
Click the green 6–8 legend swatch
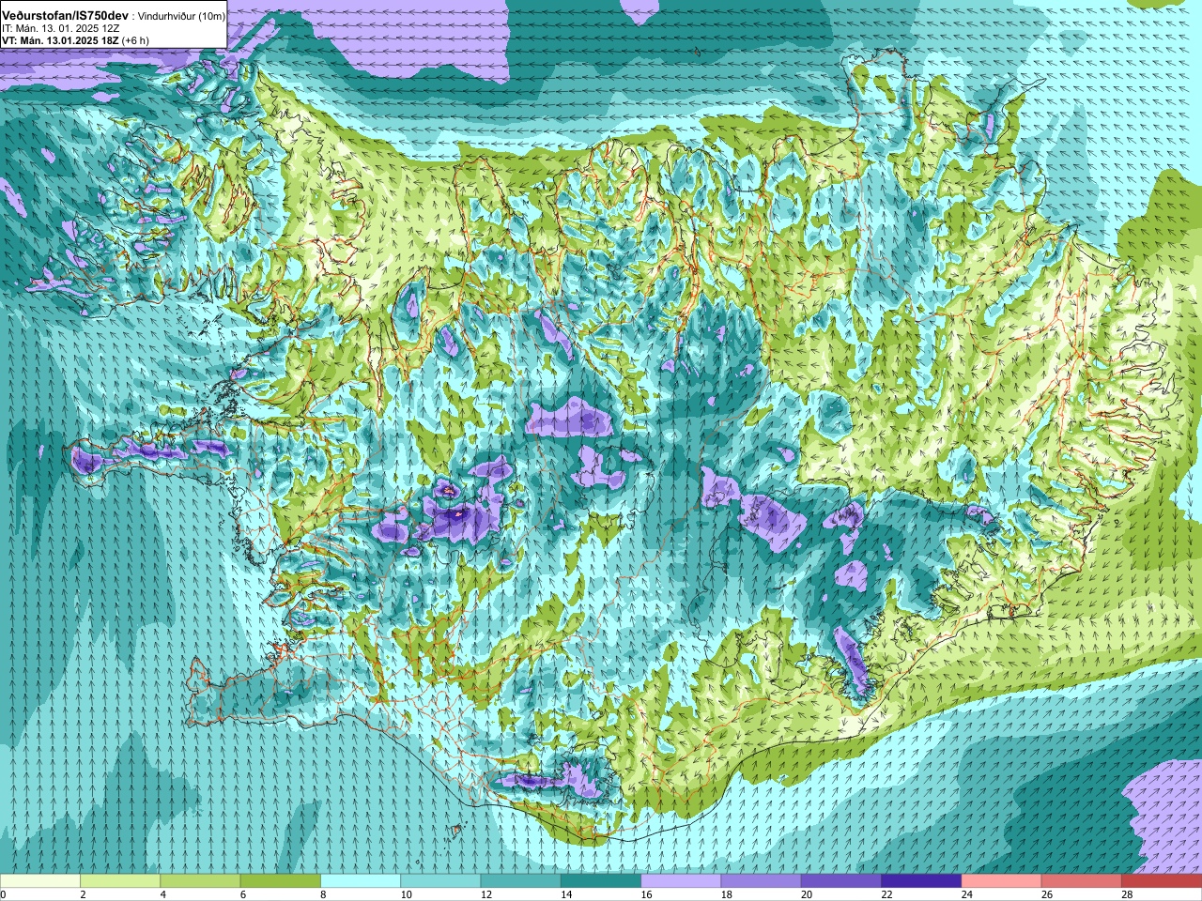tap(281, 881)
